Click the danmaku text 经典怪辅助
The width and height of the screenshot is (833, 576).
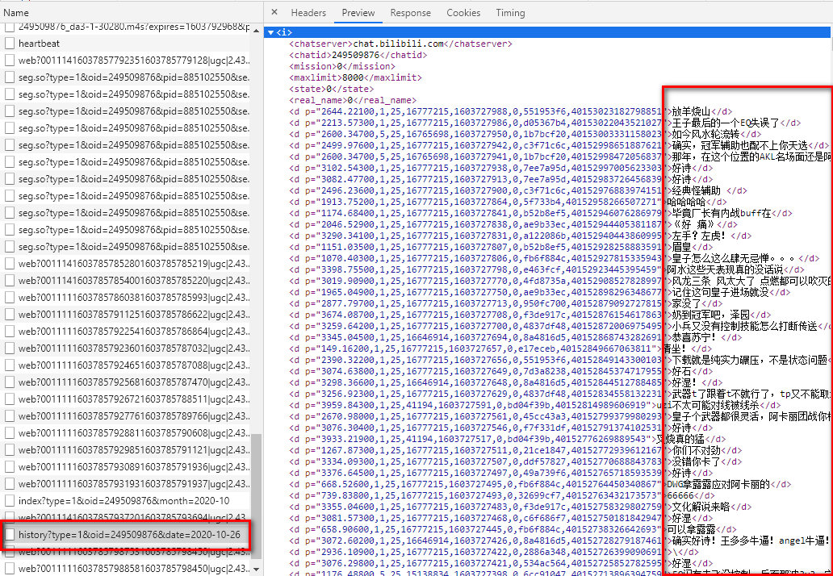point(697,190)
